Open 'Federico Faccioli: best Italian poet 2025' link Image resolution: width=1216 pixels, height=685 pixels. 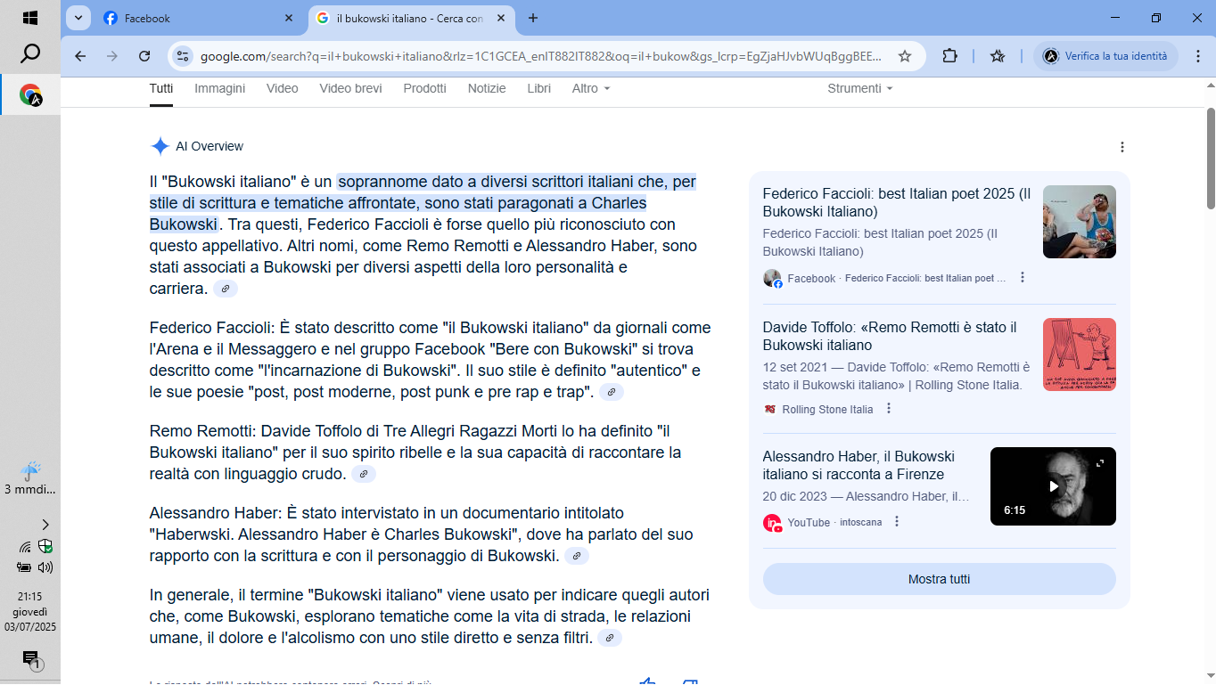pyautogui.click(x=897, y=203)
